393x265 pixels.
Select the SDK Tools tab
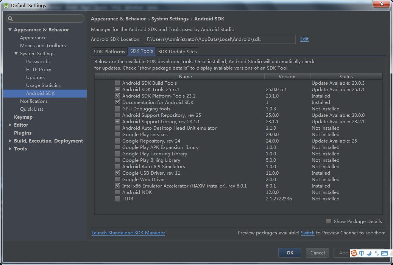142,51
